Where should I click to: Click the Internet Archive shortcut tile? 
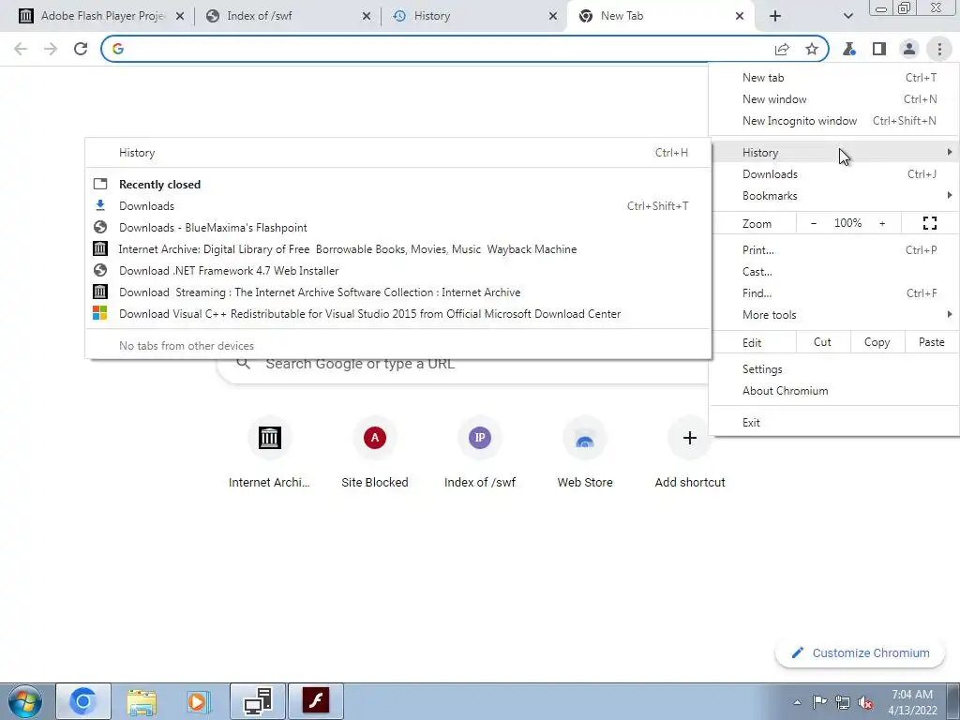tap(269, 452)
